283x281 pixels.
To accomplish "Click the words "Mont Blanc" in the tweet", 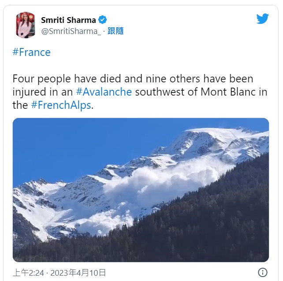I will (226, 92).
